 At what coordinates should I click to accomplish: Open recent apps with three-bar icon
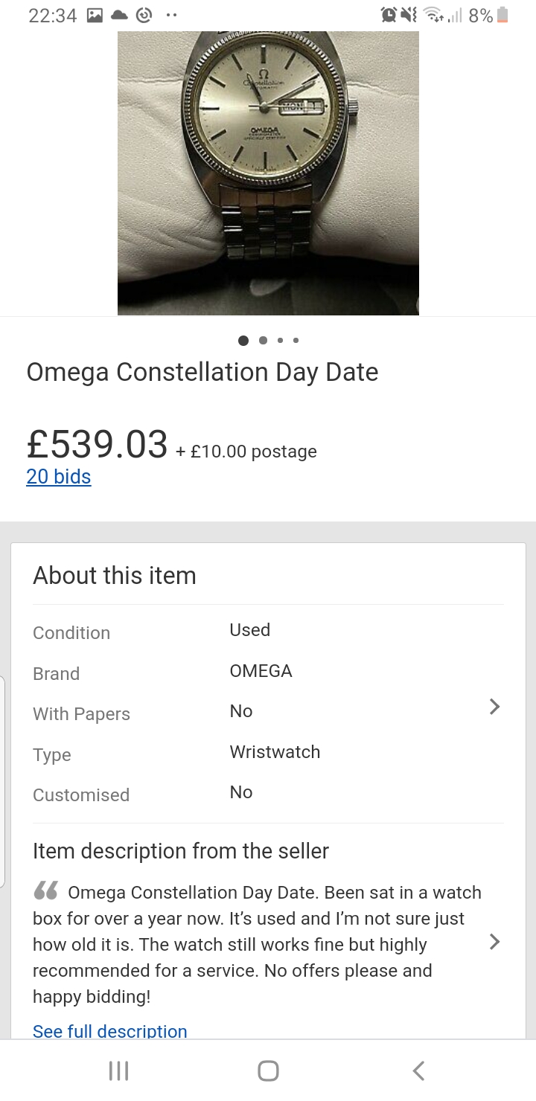tap(118, 1070)
